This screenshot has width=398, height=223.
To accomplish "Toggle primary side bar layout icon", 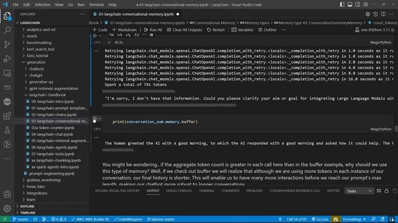I will point(342,4).
